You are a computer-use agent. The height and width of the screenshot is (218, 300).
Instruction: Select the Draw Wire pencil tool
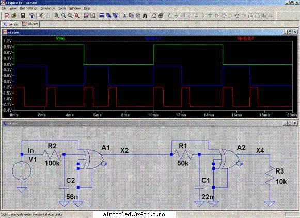(x=169, y=15)
